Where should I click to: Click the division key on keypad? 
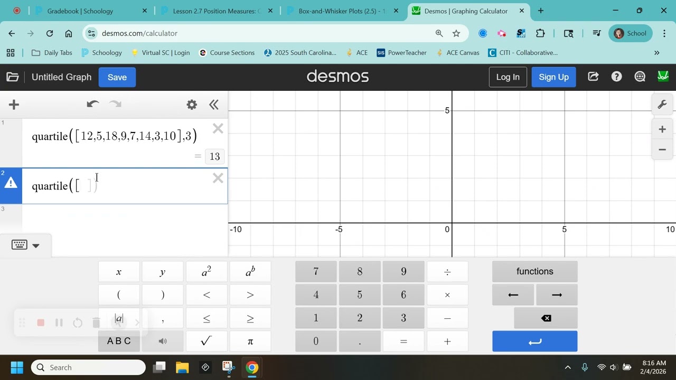coord(447,271)
